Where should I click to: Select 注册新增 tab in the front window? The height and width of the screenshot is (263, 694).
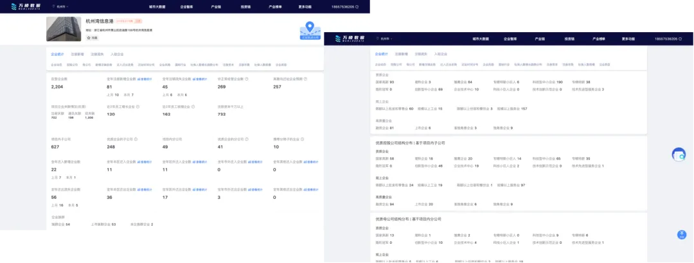(402, 54)
